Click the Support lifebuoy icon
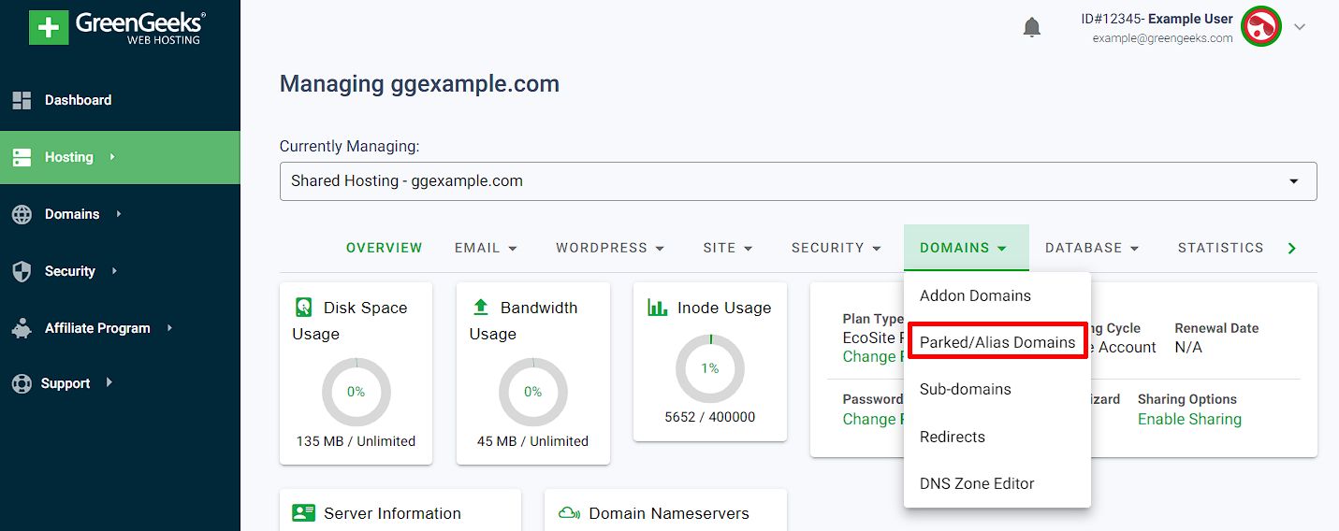Screen dimensions: 1339x531 (22, 383)
